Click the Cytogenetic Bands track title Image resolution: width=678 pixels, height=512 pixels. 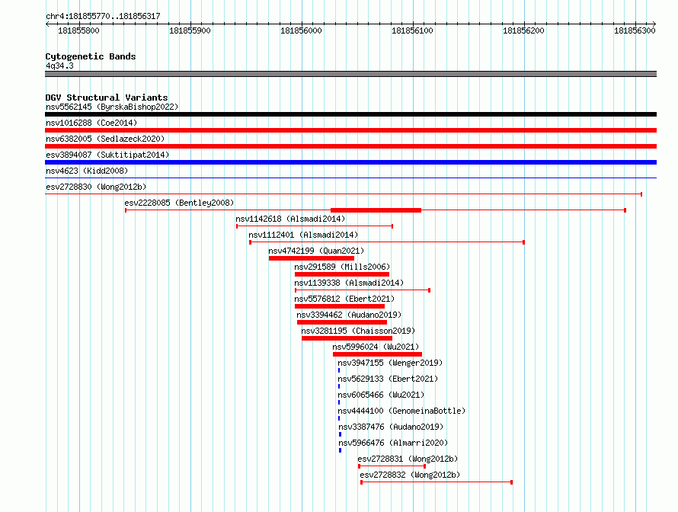tap(91, 56)
